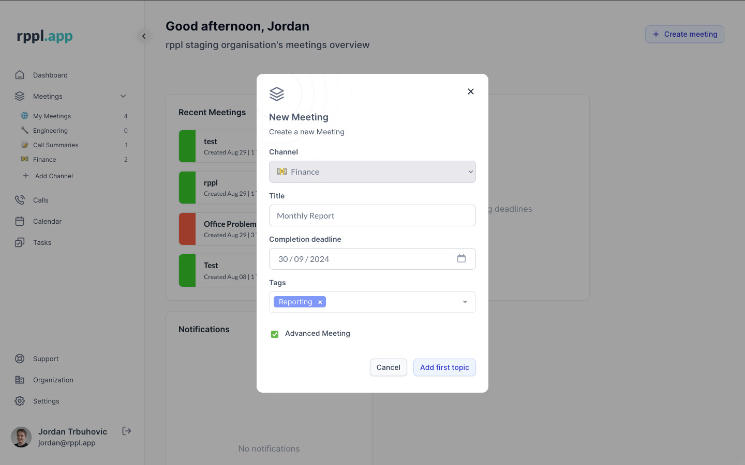Remove the Reporting tag
Viewport: 745px width, 465px height.
coord(320,302)
